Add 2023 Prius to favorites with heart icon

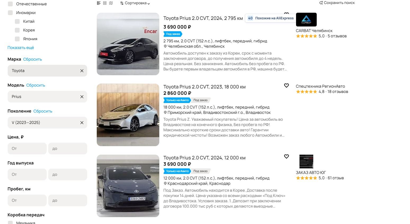286,86
